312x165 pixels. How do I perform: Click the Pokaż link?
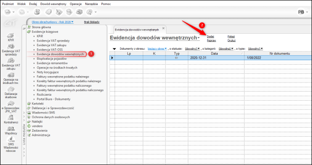tap(231, 36)
